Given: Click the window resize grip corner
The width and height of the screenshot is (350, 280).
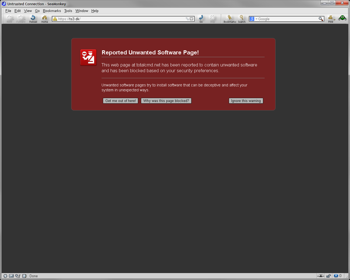Looking at the screenshot, I should [x=347, y=277].
